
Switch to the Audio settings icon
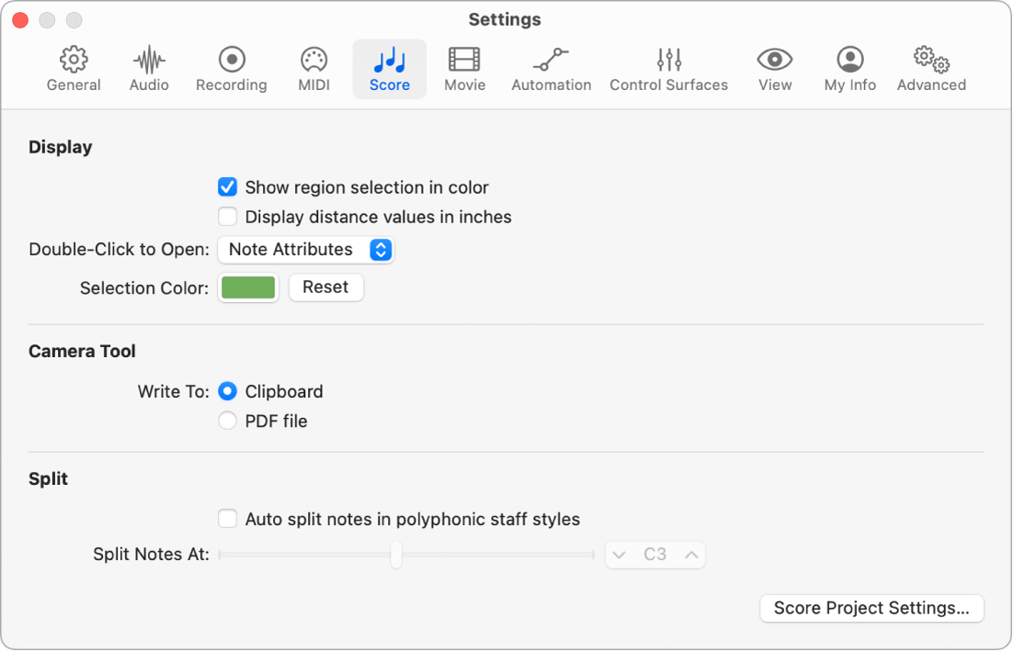[148, 68]
